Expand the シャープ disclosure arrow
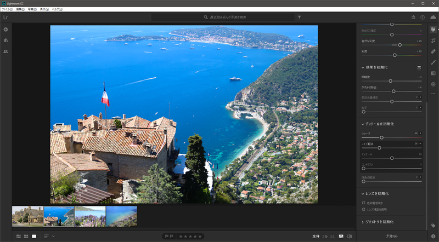Screen dimensions: 439x242 pos(420,133)
